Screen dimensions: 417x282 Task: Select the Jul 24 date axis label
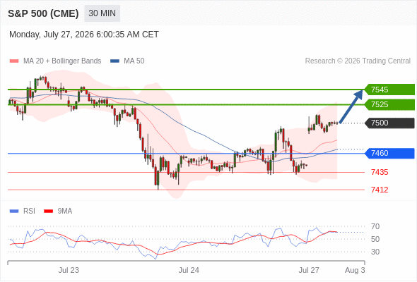click(x=189, y=270)
